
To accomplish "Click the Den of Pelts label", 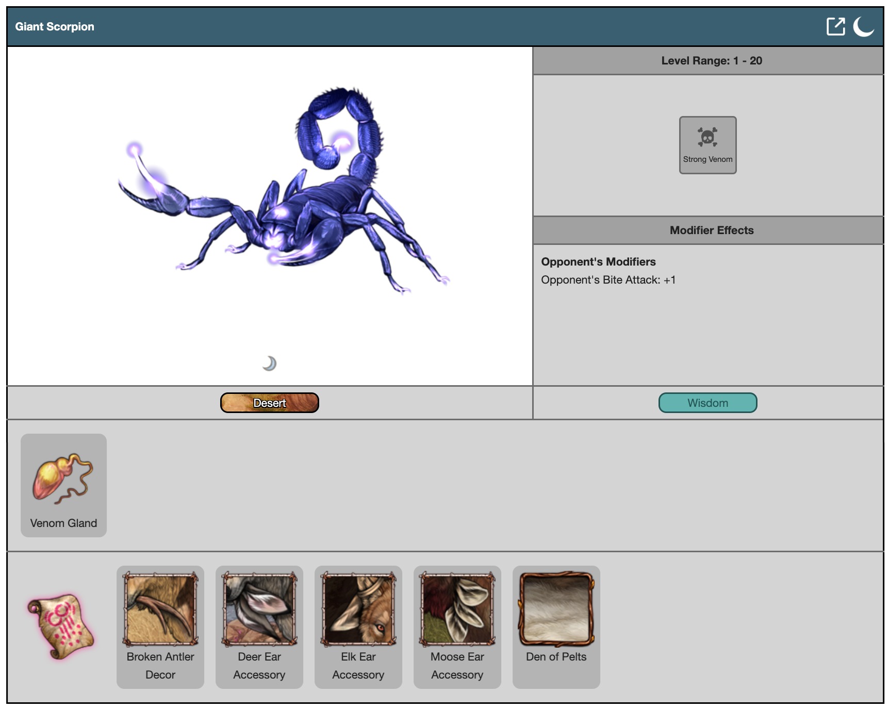I will pyautogui.click(x=556, y=657).
